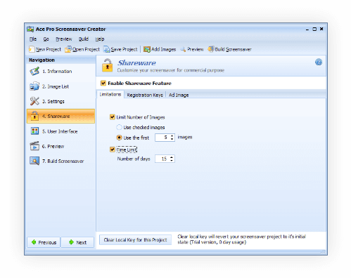The height and width of the screenshot is (278, 351).
Task: Open the Build menu
Action: (x=84, y=39)
